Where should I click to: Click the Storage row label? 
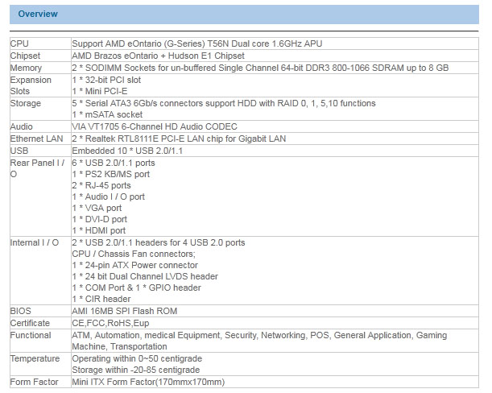point(26,104)
